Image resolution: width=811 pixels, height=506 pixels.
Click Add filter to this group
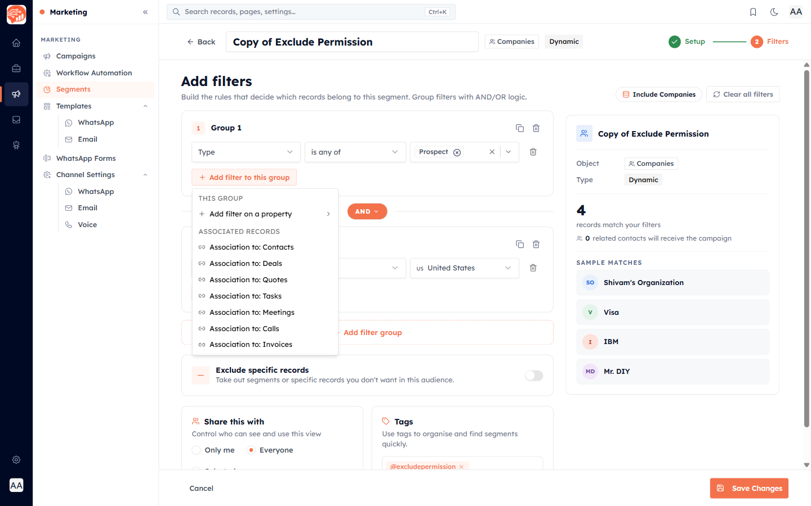click(244, 177)
